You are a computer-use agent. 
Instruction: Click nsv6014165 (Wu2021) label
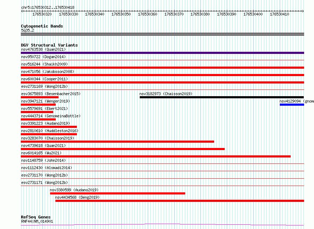(41, 153)
